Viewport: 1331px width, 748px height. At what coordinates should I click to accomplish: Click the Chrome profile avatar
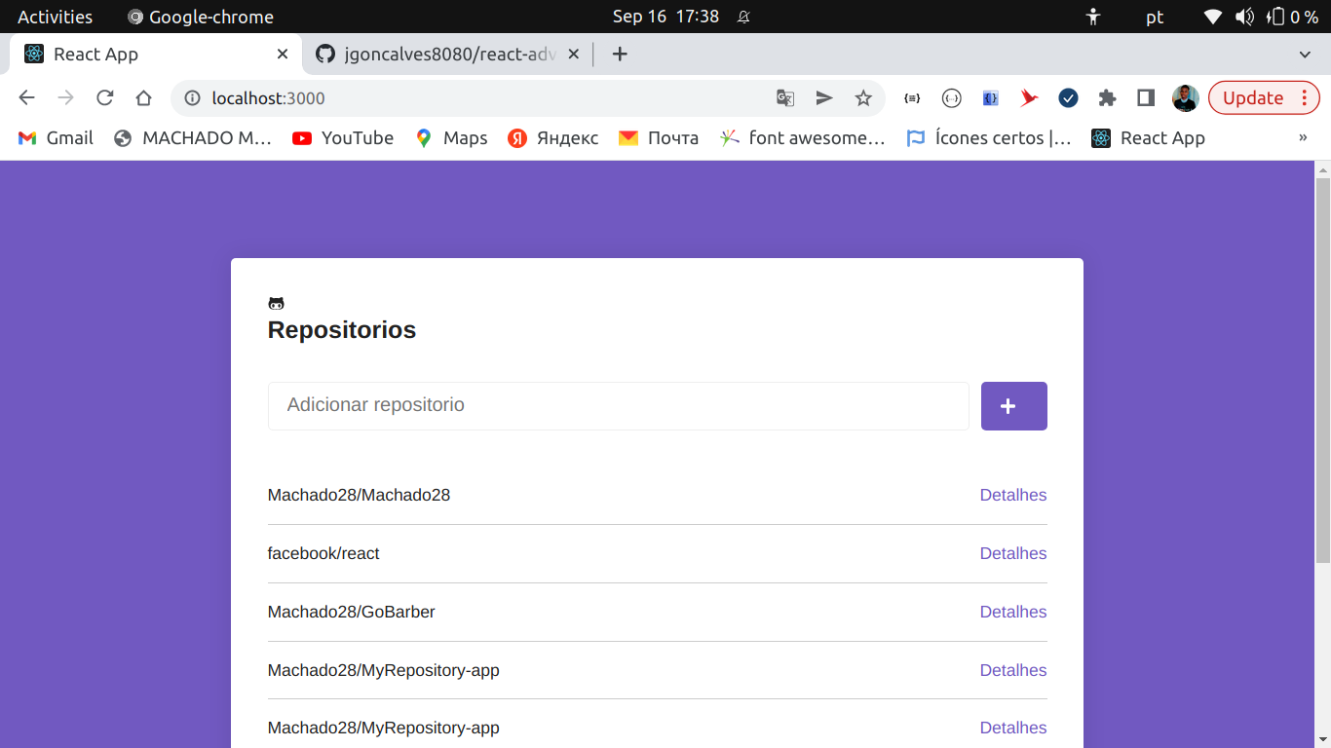pos(1185,97)
